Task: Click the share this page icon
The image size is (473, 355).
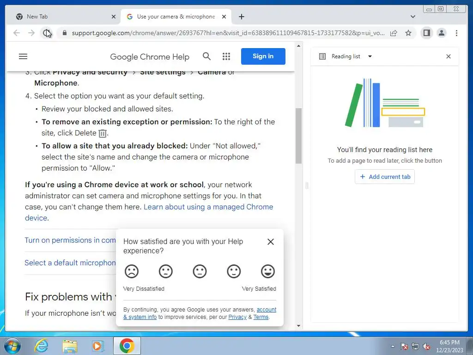Action: tap(394, 33)
